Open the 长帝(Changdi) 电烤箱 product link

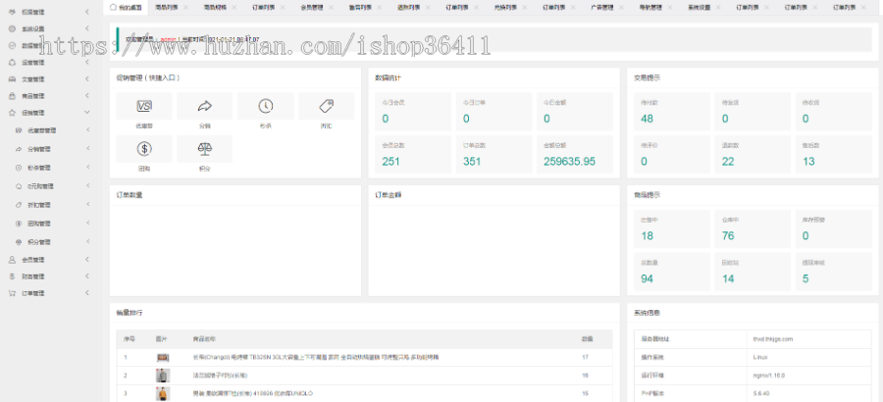click(x=315, y=358)
